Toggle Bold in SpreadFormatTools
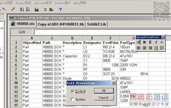Image resolution: width=171 pixels, height=108 pixels. tap(145, 42)
